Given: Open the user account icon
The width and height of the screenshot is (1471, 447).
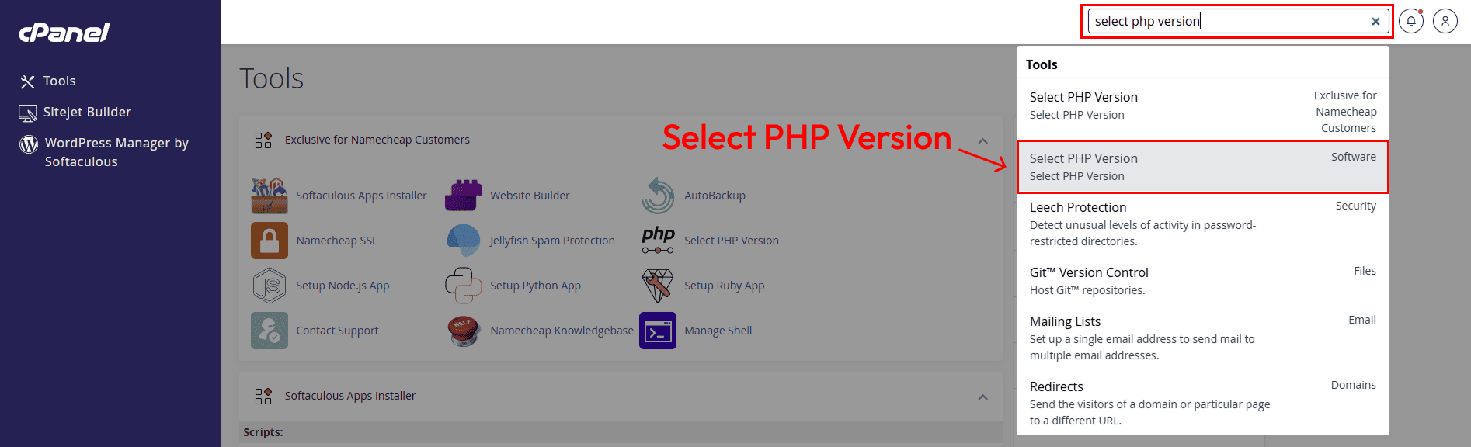Looking at the screenshot, I should (1445, 21).
